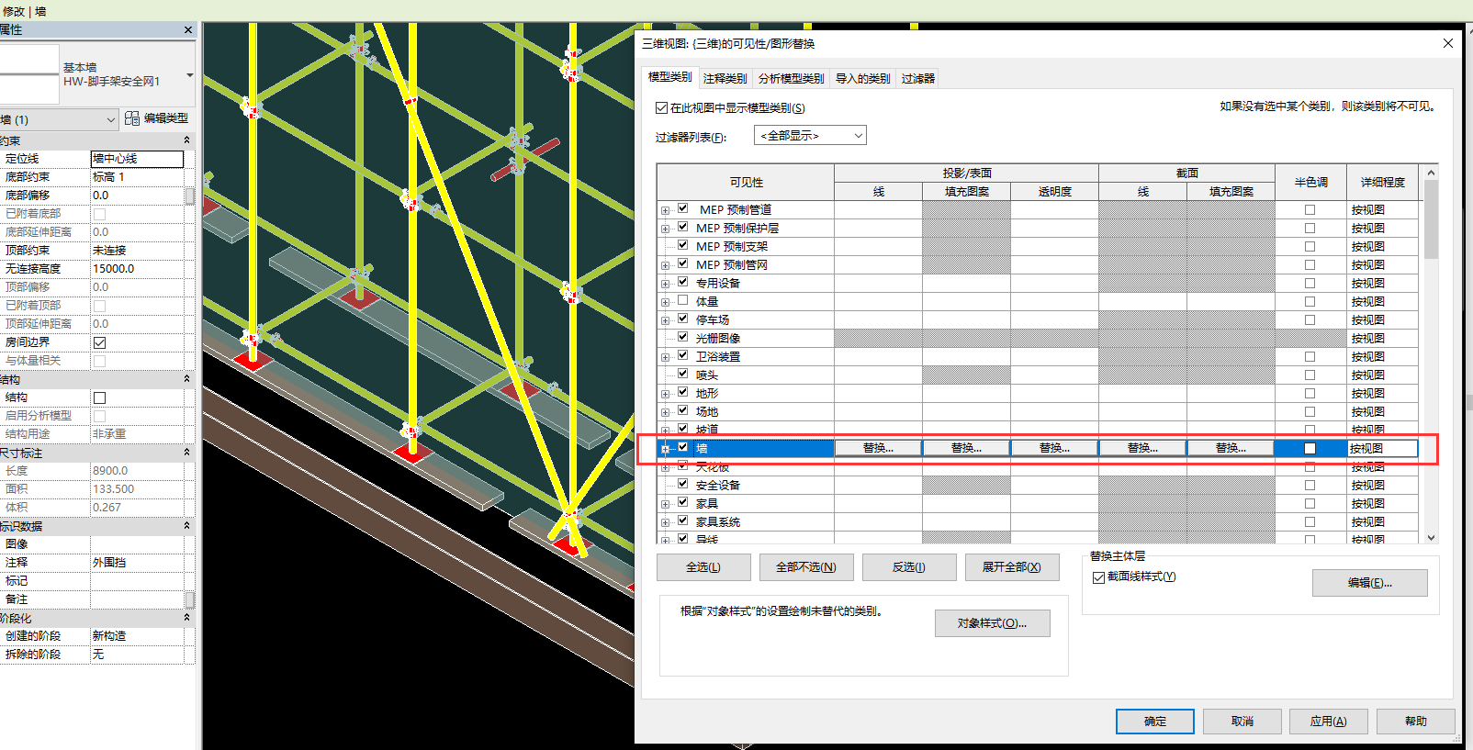Confirm with the 确定 button
This screenshot has width=1473, height=750.
tap(1155, 722)
